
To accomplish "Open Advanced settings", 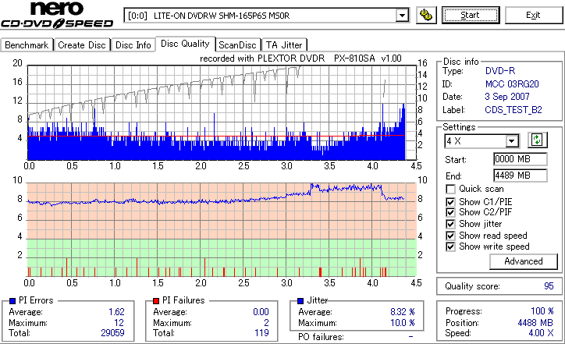I will point(523,261).
